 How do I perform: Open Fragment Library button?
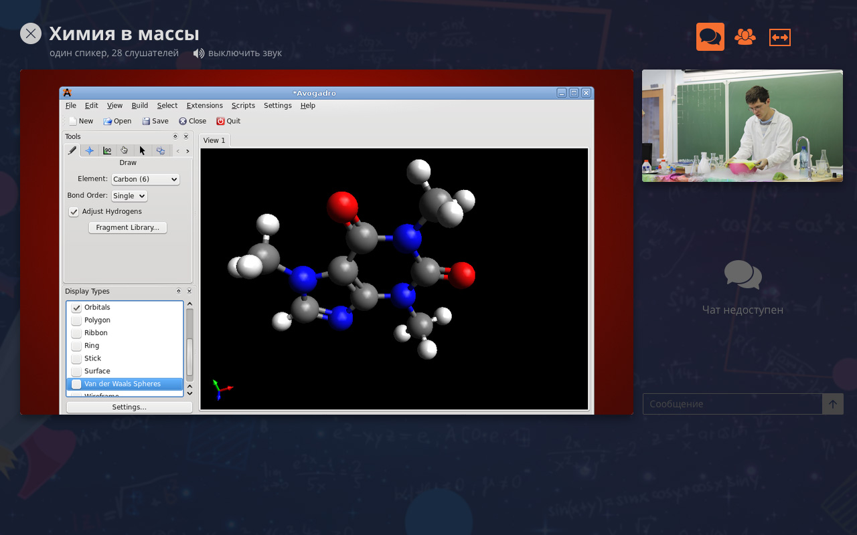(x=128, y=228)
